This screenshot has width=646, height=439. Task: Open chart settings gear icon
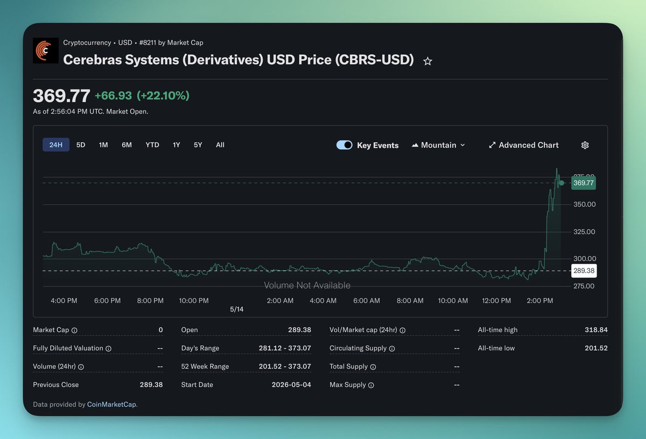585,145
